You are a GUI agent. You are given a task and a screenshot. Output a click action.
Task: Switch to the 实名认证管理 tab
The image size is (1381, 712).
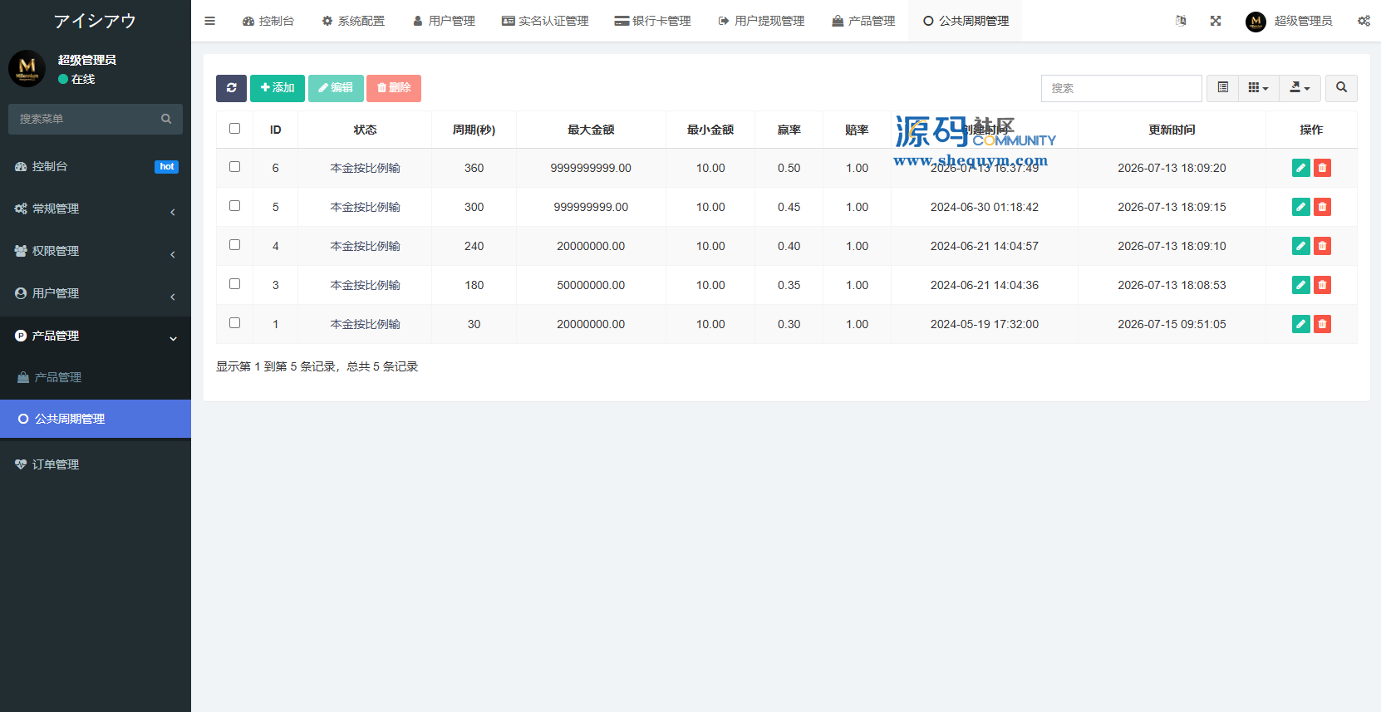coord(545,21)
